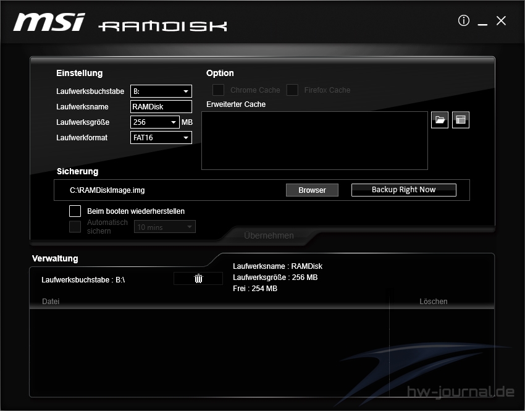This screenshot has height=411, width=525.
Task: Click the backup path C:\RAMDiskImage.img
Action: (x=107, y=190)
